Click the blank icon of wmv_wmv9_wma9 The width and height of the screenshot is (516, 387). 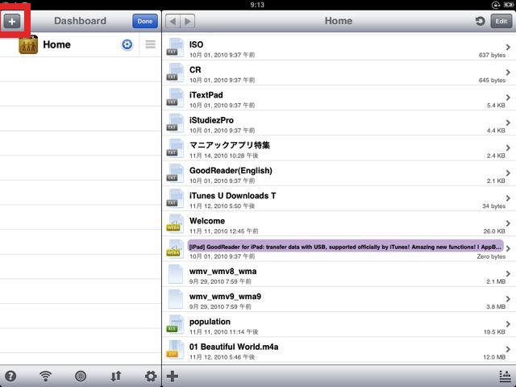tap(176, 299)
